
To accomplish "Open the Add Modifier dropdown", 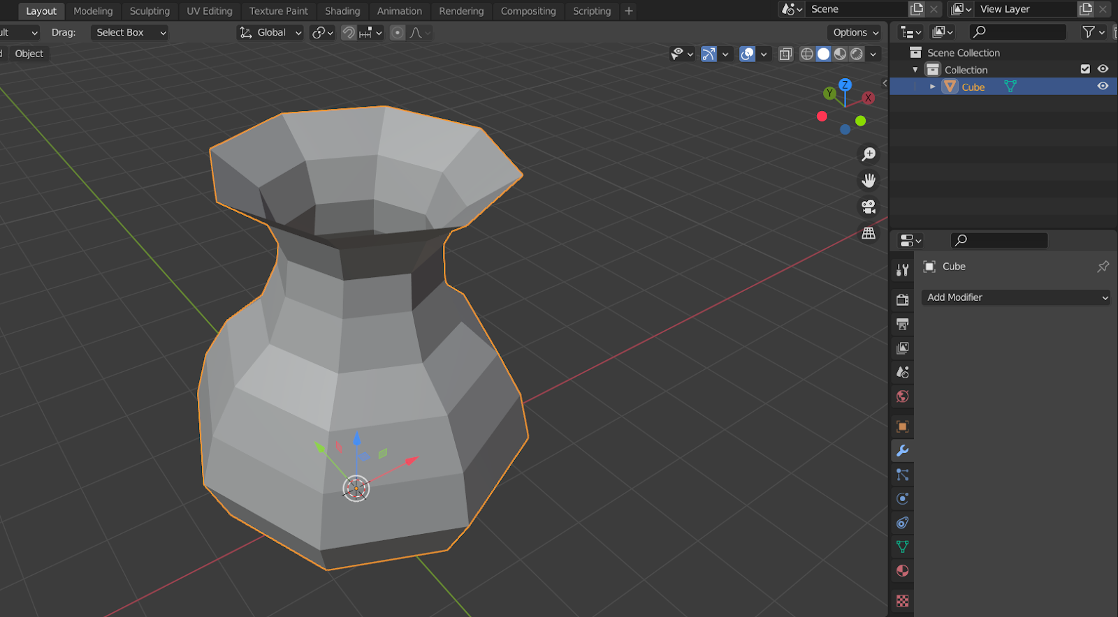I will 1016,297.
